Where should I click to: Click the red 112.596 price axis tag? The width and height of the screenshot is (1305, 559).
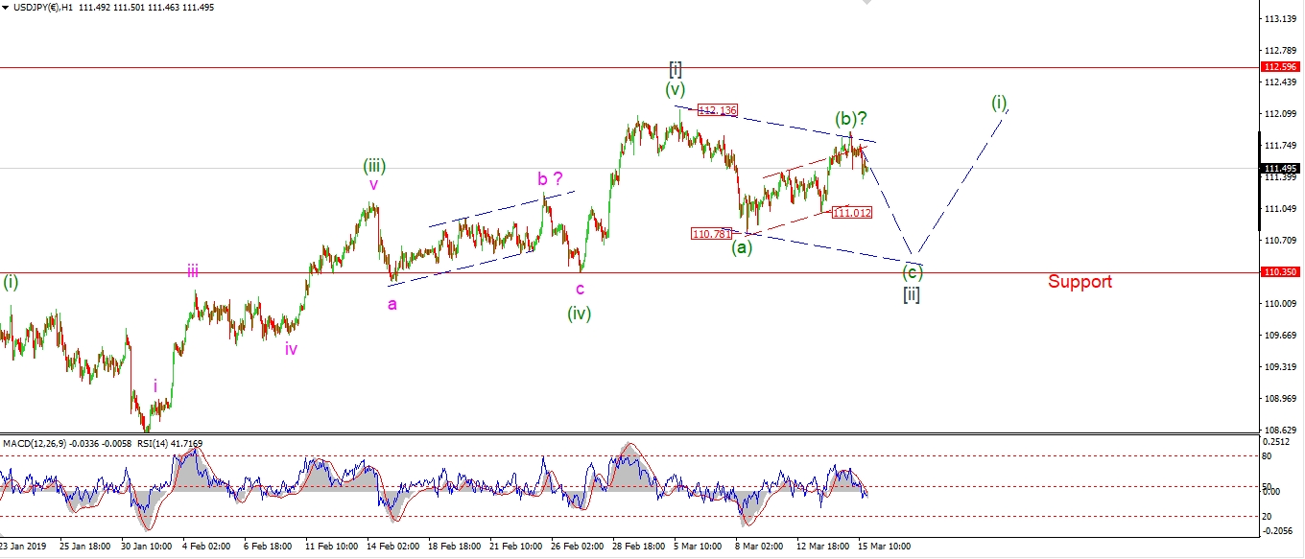(x=1281, y=67)
